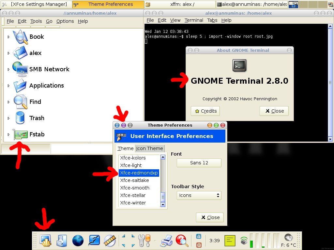
Task: Select the Xfce-smooth theme
Action: pos(139,188)
